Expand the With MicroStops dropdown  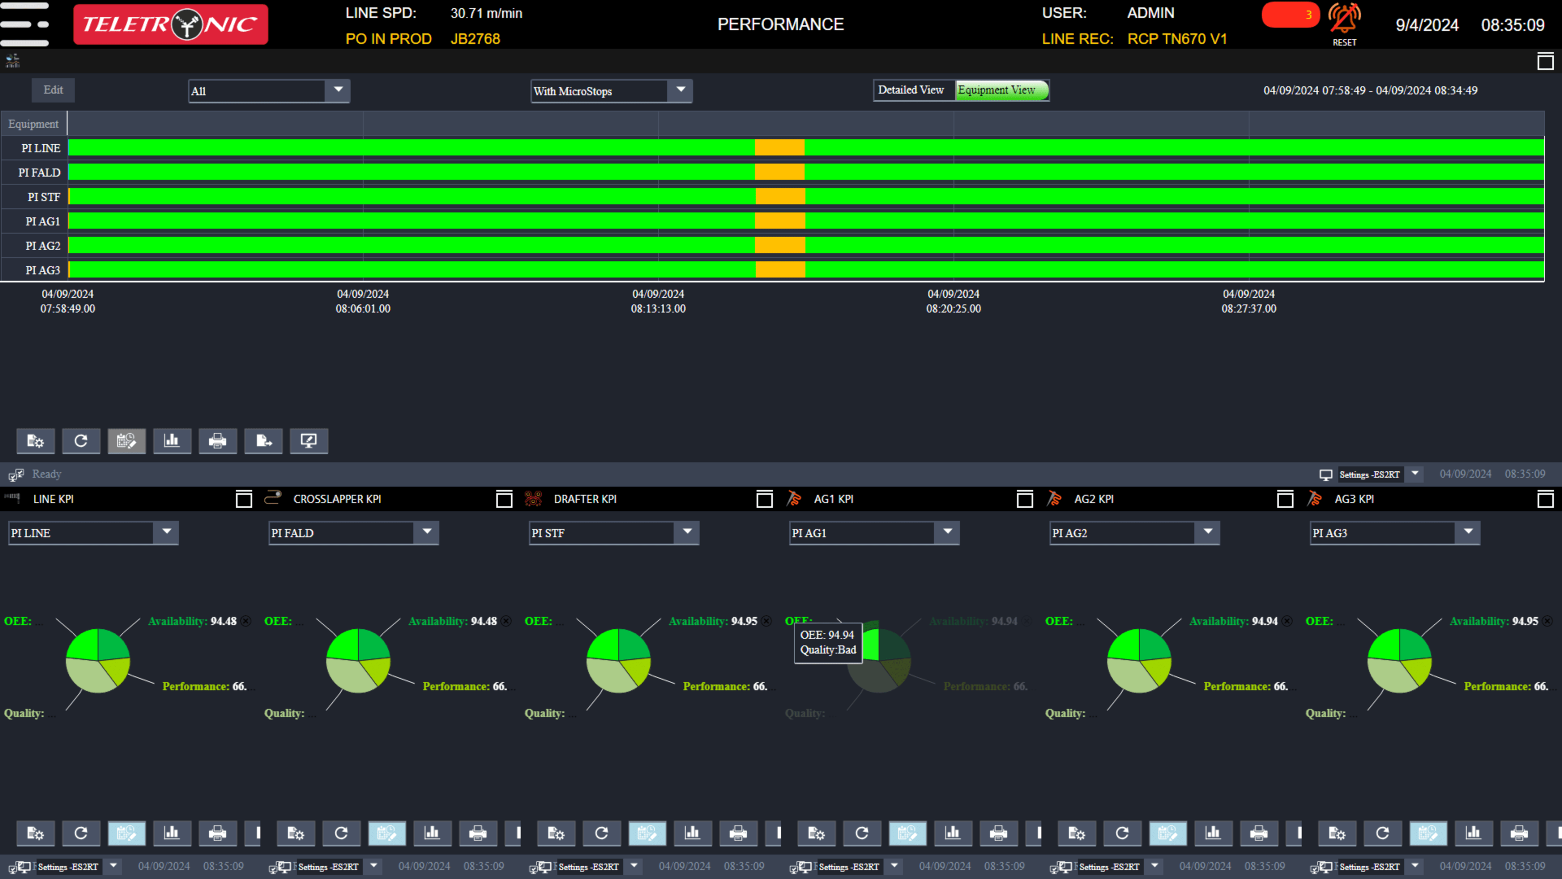coord(680,90)
